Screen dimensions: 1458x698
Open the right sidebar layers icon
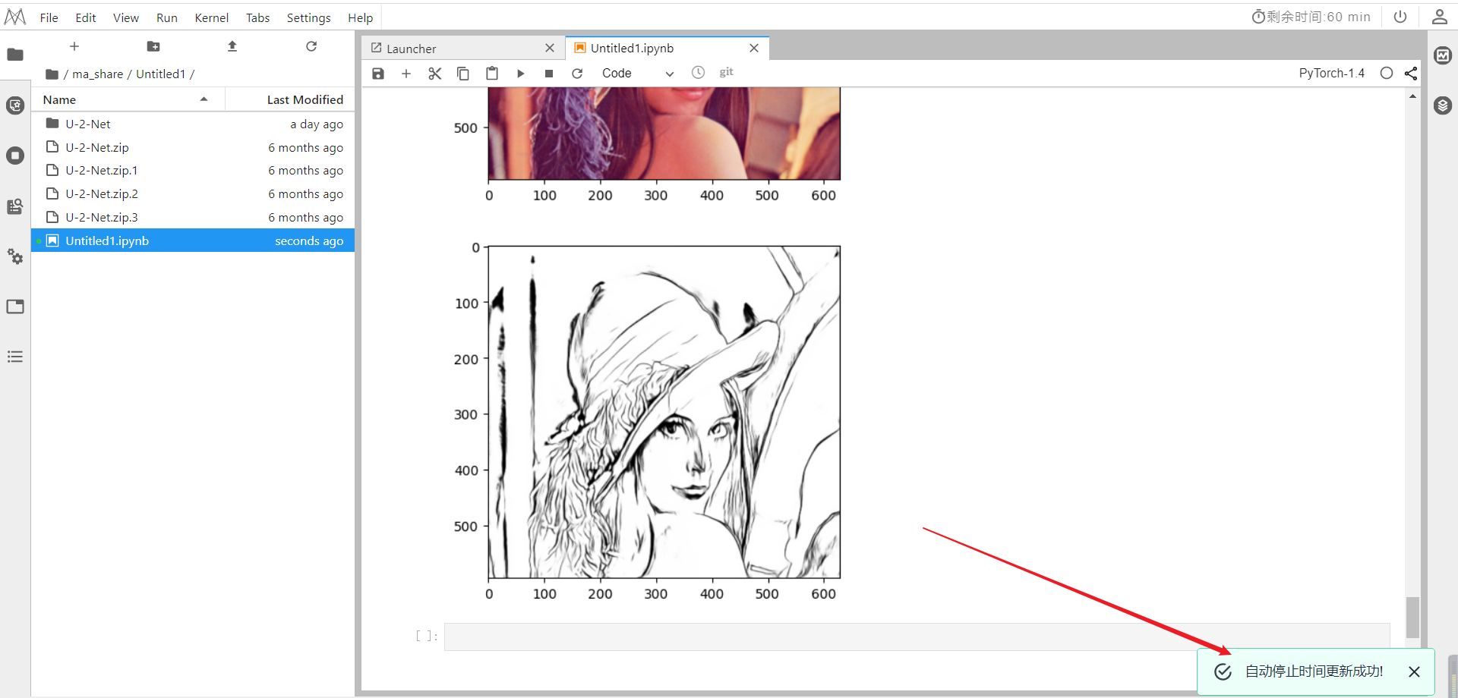[1443, 105]
